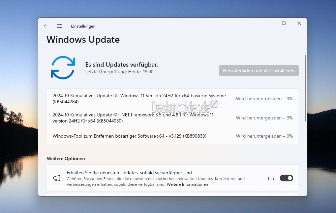The width and height of the screenshot is (336, 213).
Task: Click the megaphone icon for newest updates
Action: [57, 178]
